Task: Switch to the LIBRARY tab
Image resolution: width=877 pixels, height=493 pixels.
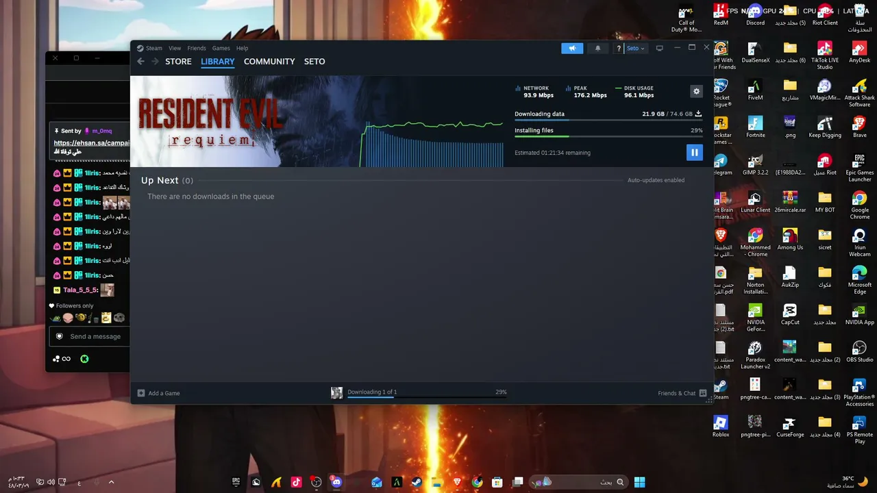Action: [x=218, y=62]
